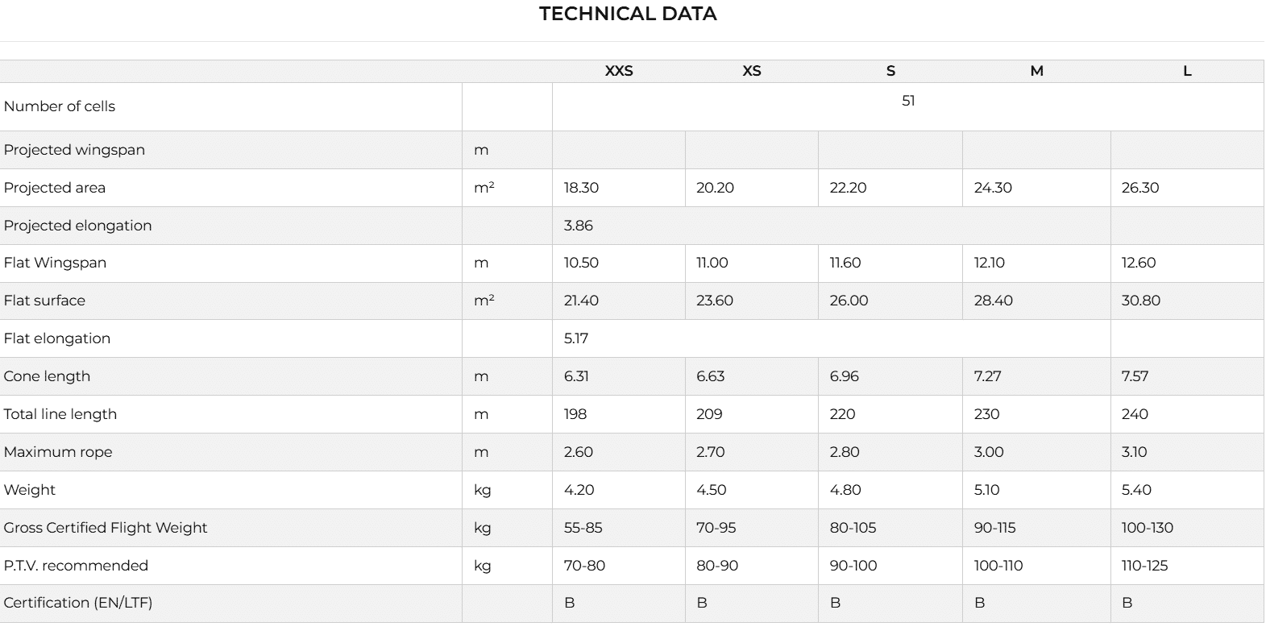This screenshot has width=1266, height=639.
Task: Click flat surface value 26.00
Action: coord(849,301)
